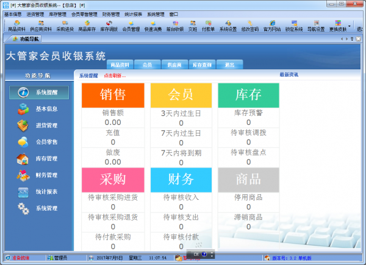Click the 锁定系统 toolbar icon
The width and height of the screenshot is (366, 265).
coord(293,26)
